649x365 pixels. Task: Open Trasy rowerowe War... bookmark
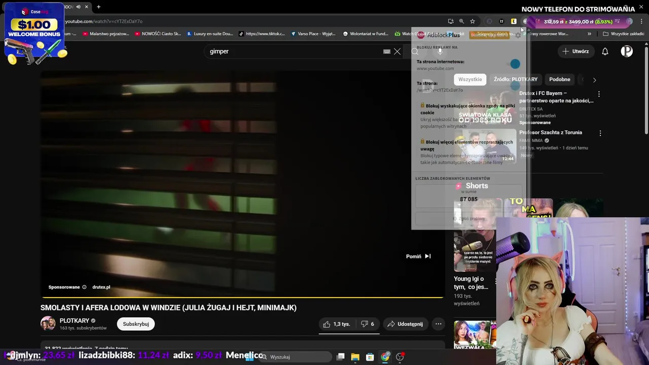click(x=547, y=34)
